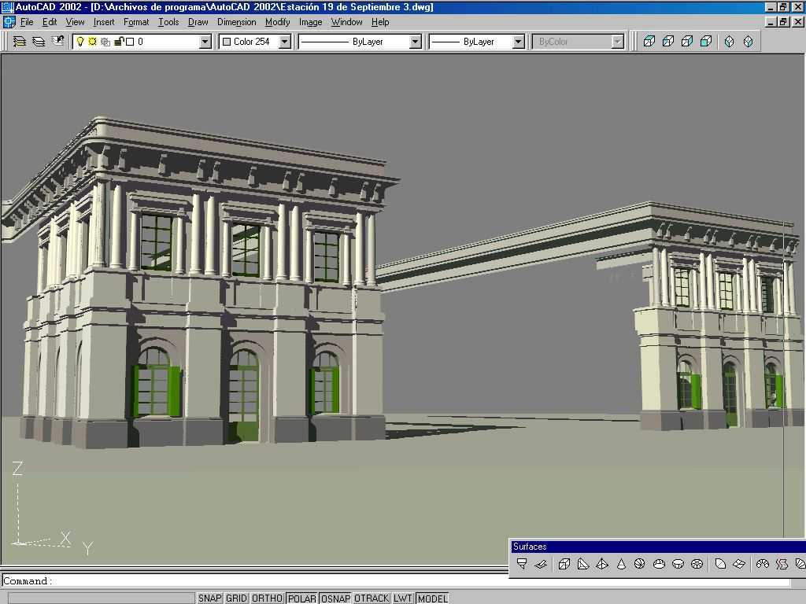Open the Modify menu
The image size is (806, 604).
click(278, 22)
